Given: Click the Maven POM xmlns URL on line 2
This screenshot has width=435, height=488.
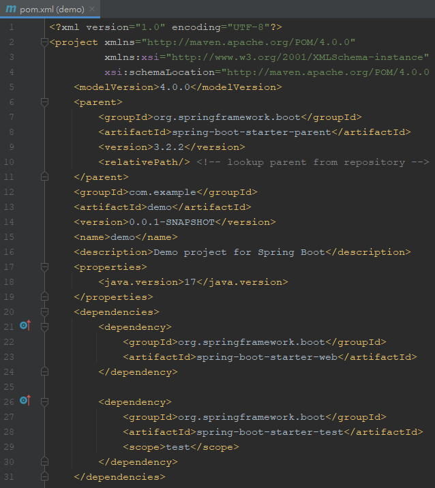Looking at the screenshot, I should click(248, 42).
